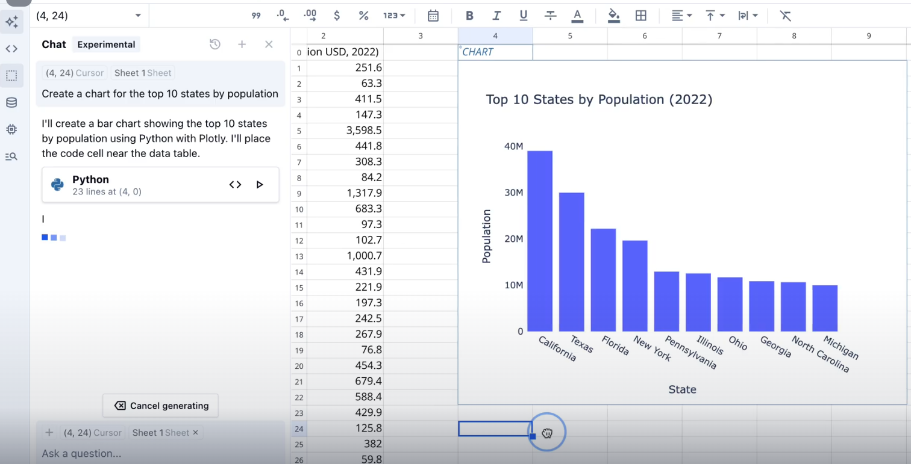
Task: Click the date format calendar icon
Action: click(433, 16)
